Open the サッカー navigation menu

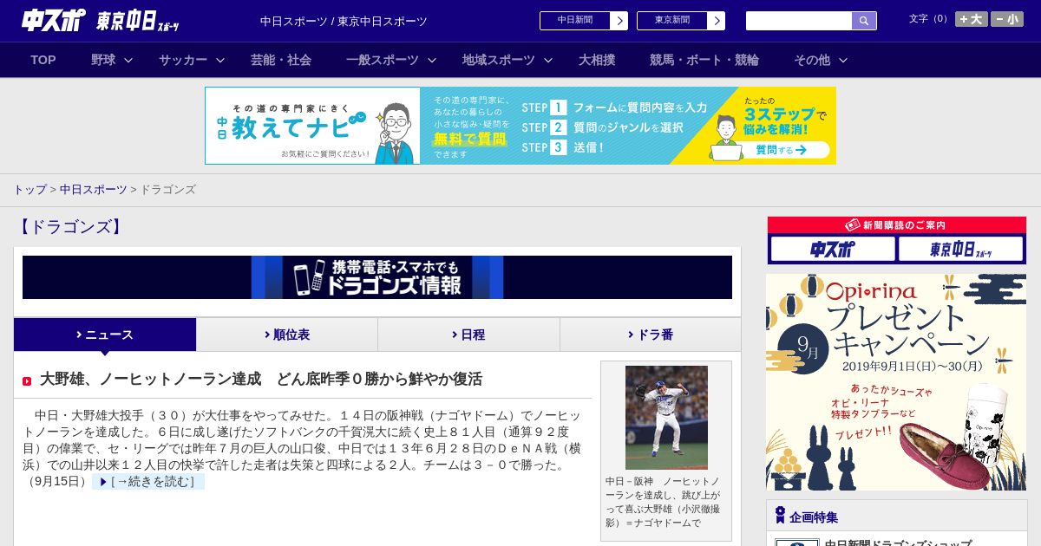183,60
